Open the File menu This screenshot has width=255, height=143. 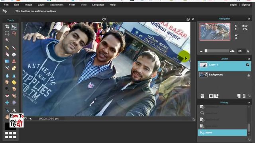[x=6, y=5]
